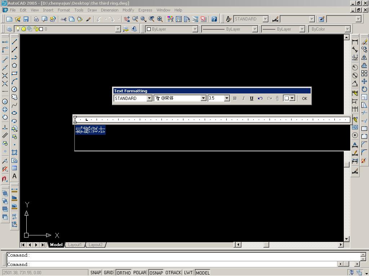
Task: Expand the layer list dropdown
Action: pos(118,29)
